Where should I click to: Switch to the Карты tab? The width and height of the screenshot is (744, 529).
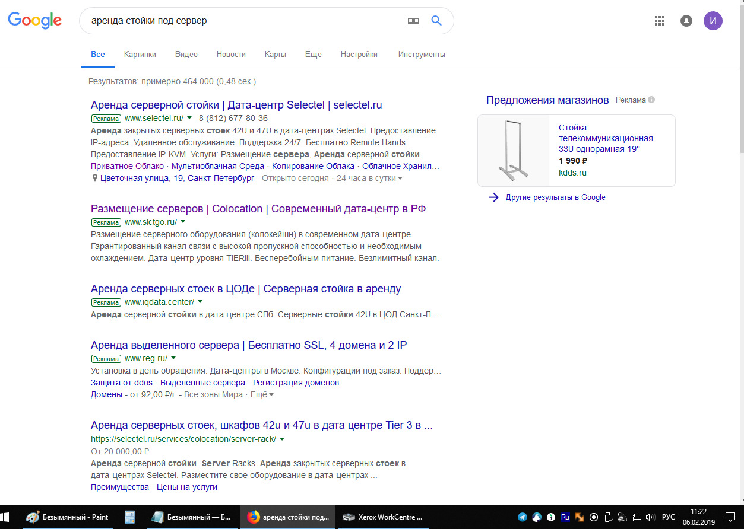coord(276,54)
